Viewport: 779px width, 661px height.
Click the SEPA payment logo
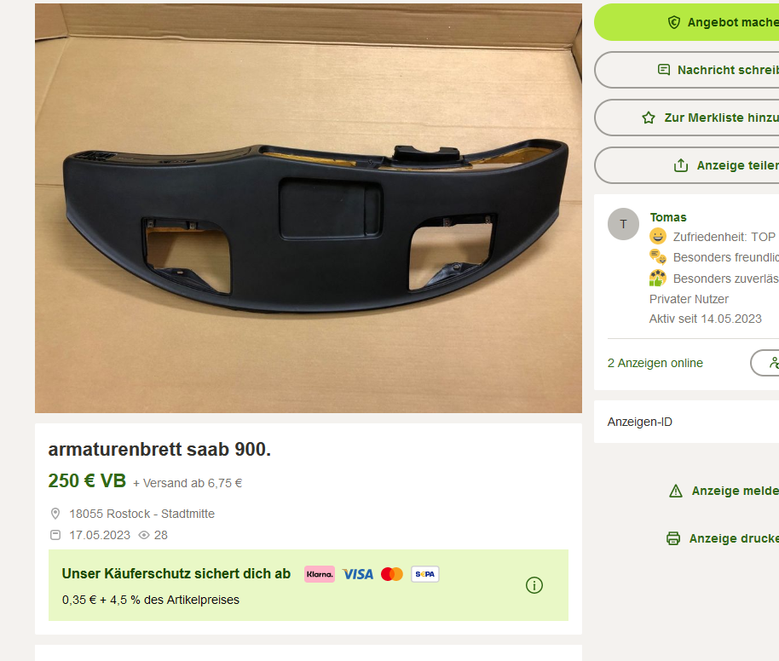coord(424,574)
